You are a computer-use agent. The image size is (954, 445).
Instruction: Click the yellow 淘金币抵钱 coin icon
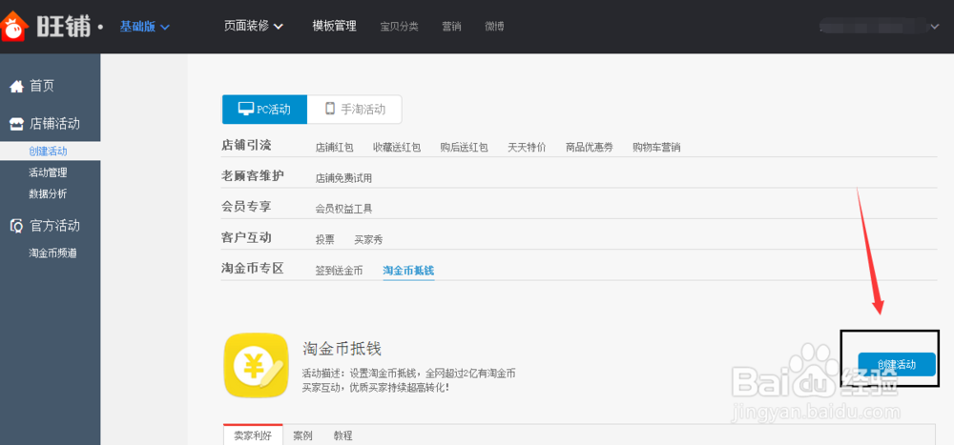(256, 365)
